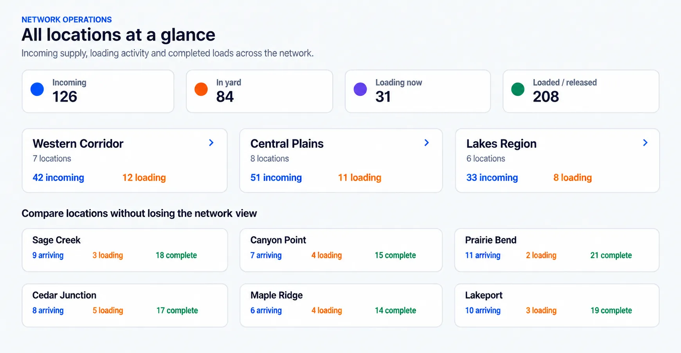The width and height of the screenshot is (681, 353).
Task: Click the Loading now total 31
Action: (383, 96)
